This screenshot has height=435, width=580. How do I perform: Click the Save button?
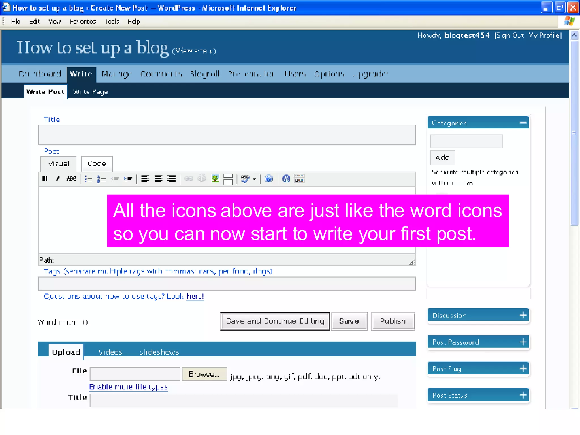tap(349, 321)
